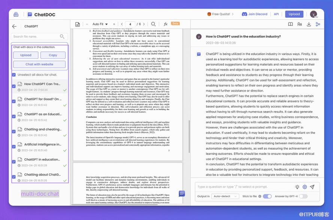
Task: Open the book reading-mode icon
Action: click(290, 24)
